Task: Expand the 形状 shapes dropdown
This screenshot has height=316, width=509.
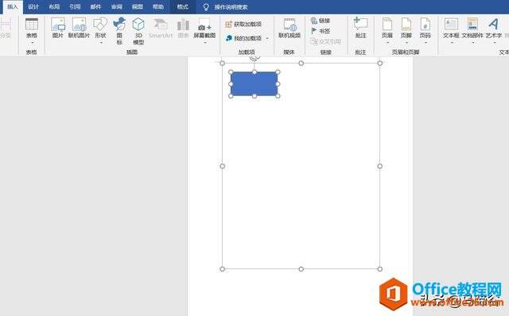Action: [x=101, y=43]
